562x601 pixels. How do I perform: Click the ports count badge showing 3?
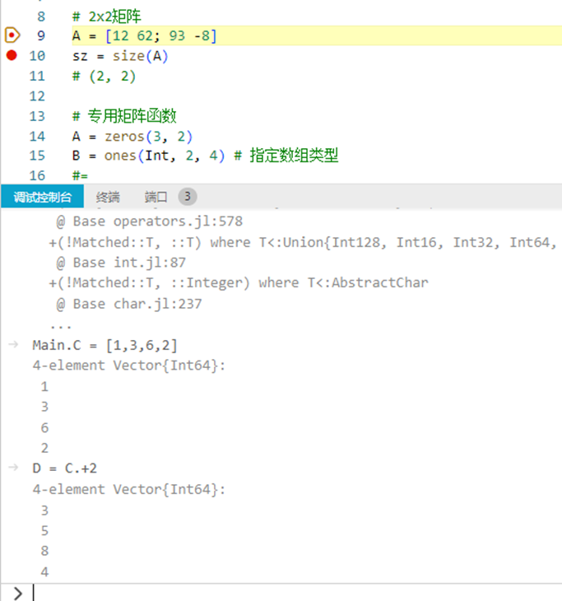point(188,197)
